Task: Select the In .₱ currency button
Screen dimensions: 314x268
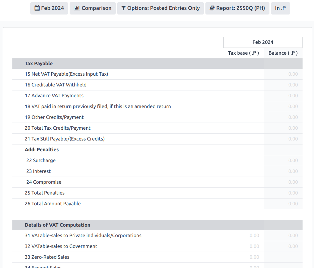Action: click(280, 8)
